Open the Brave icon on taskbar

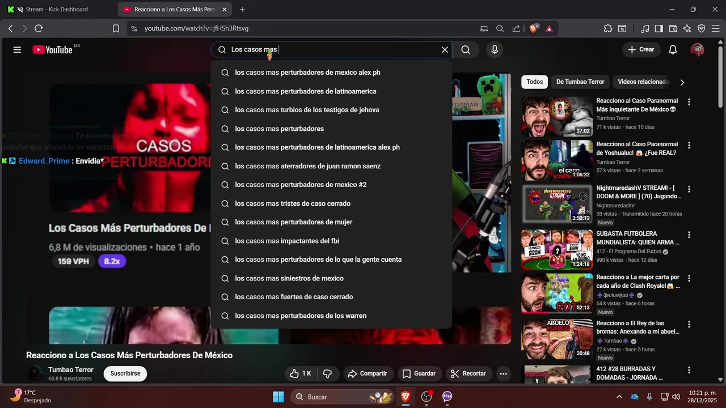pos(406,397)
